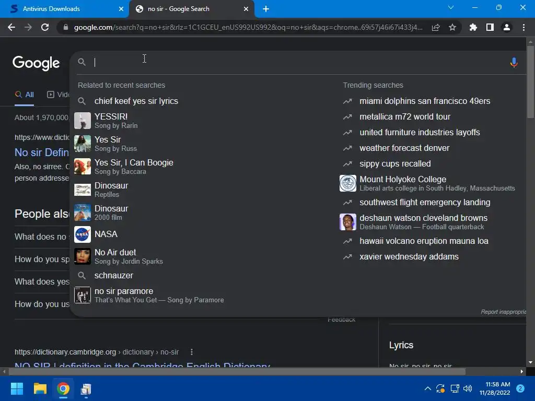535x401 pixels.
Task: Select the All results tab
Action: coord(24,95)
